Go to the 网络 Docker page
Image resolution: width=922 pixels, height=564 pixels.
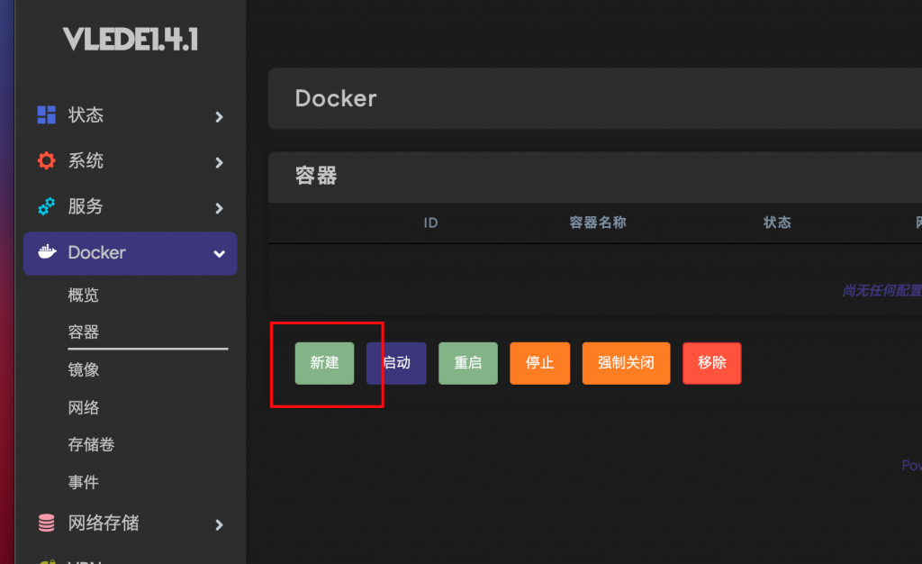tap(84, 408)
